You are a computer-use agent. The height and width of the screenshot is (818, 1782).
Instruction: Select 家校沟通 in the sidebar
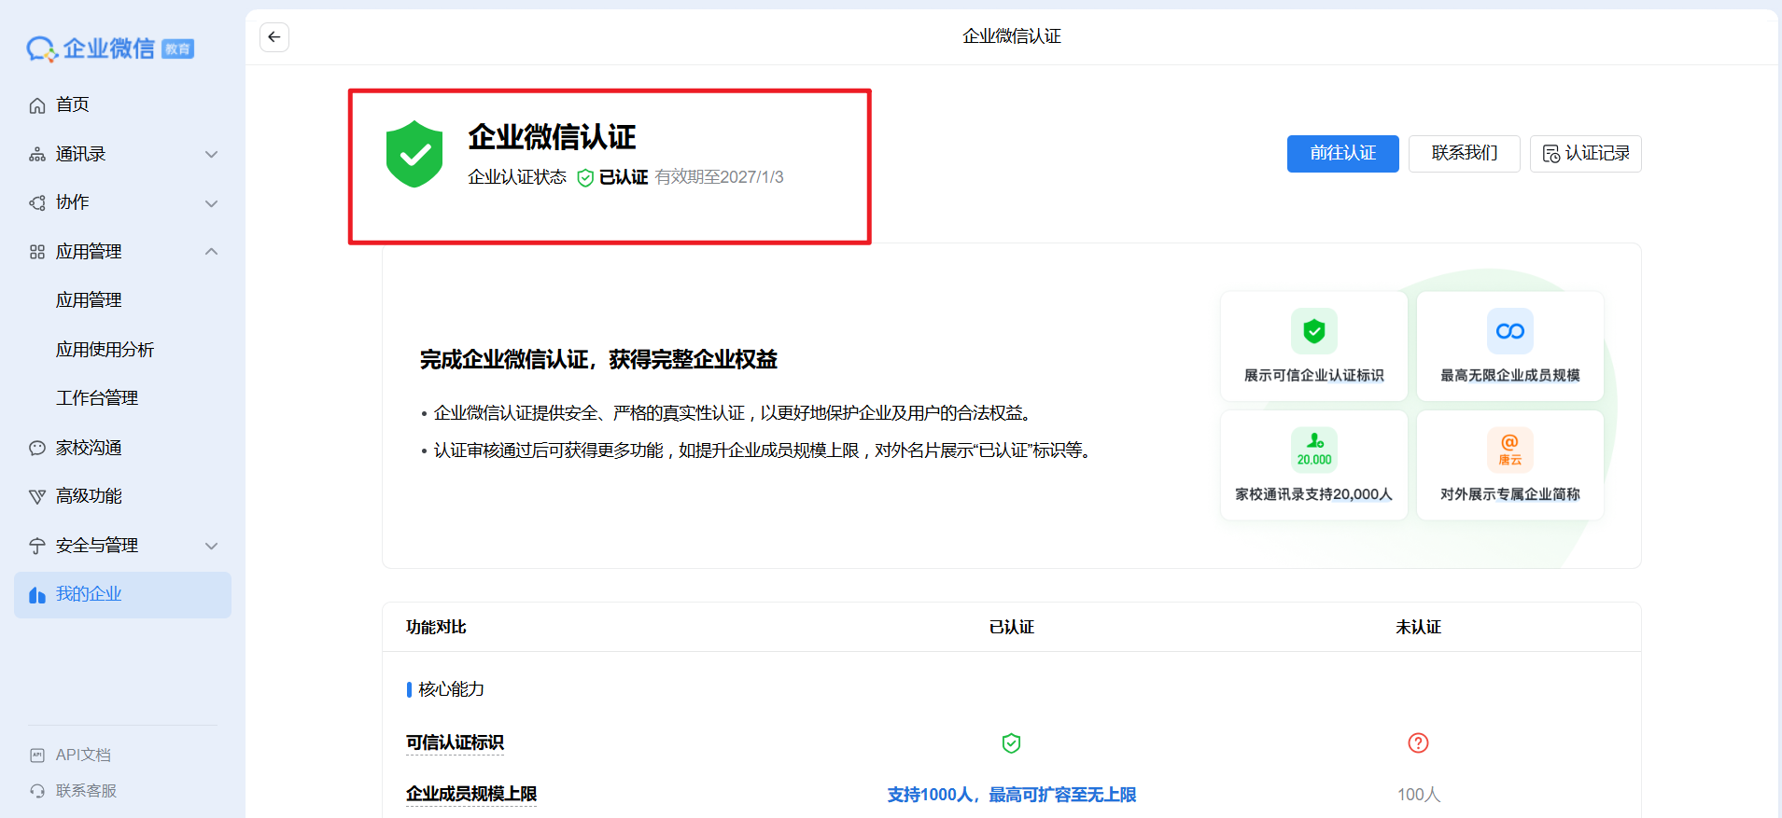(122, 448)
